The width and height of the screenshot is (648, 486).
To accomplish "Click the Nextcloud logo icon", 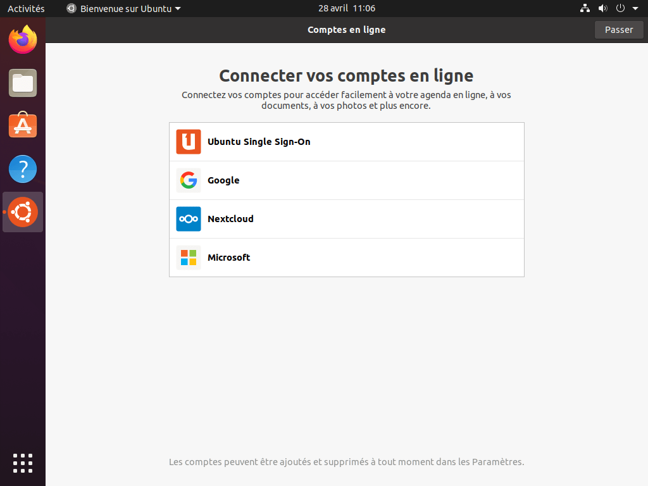I will pyautogui.click(x=189, y=218).
